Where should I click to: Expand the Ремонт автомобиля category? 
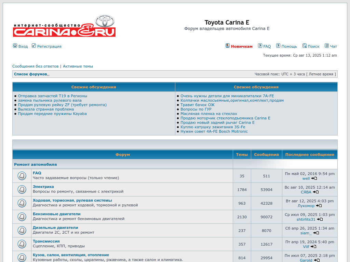35,164
